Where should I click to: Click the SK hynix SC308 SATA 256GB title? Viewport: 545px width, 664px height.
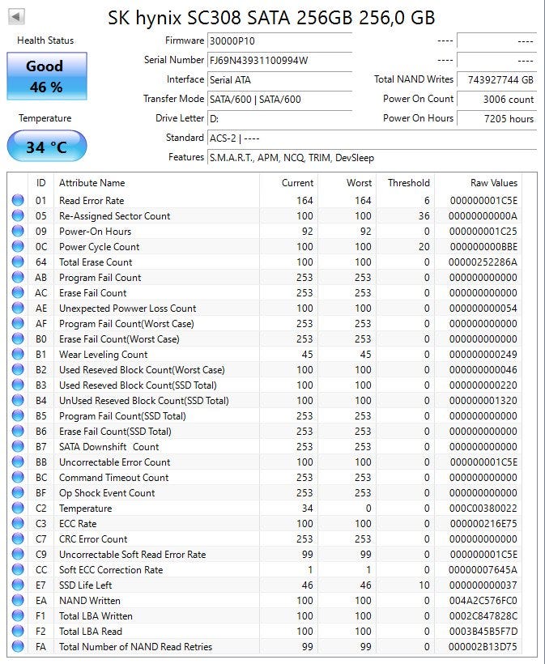pos(271,17)
